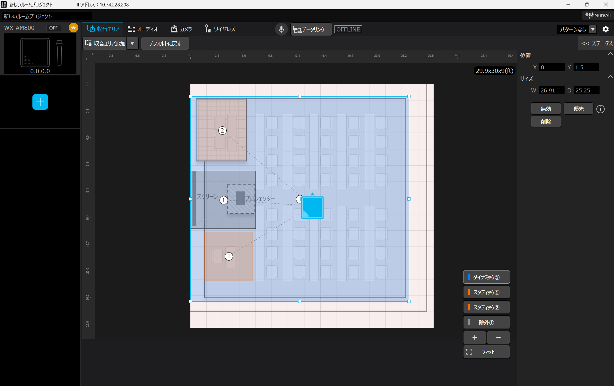Collapse the 位置 section chevron

pos(610,54)
